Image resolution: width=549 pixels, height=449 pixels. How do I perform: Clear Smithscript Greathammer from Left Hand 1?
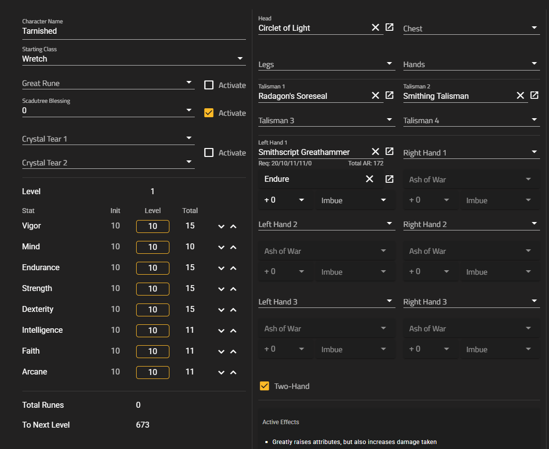375,151
